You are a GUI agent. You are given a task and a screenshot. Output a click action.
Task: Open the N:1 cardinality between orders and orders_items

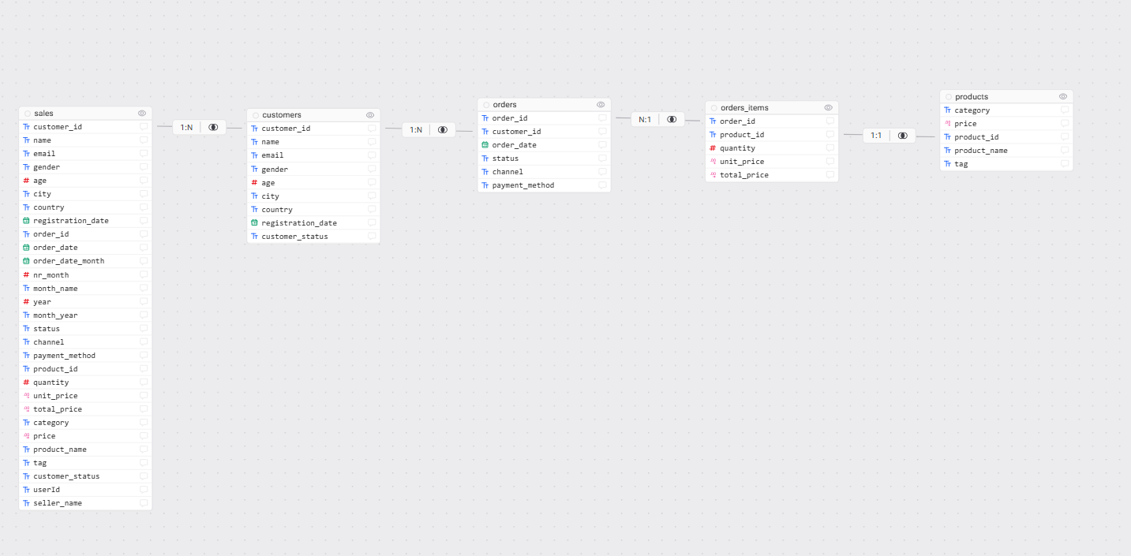click(x=645, y=119)
